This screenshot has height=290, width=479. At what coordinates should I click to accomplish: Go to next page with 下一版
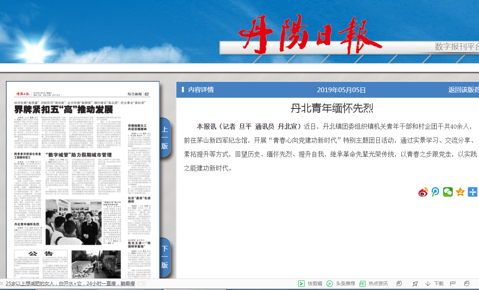click(164, 257)
